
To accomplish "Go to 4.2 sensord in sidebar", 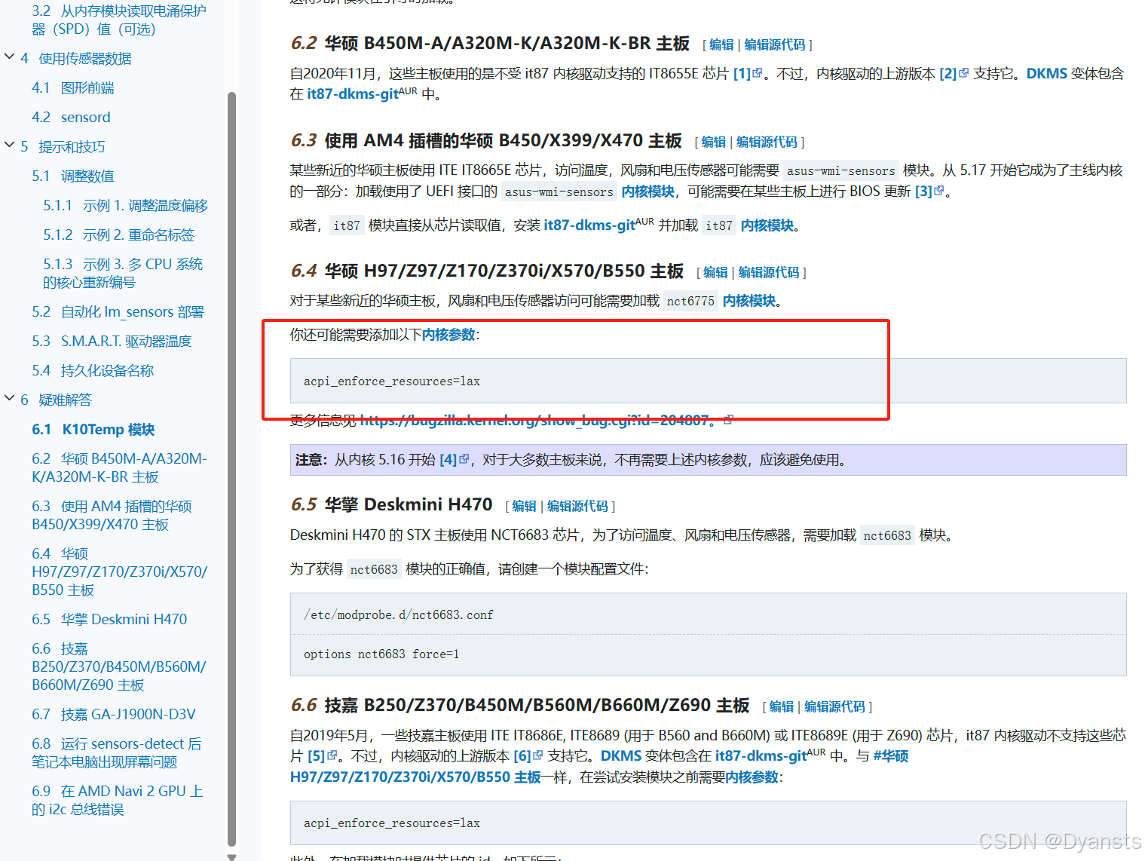I will (71, 118).
